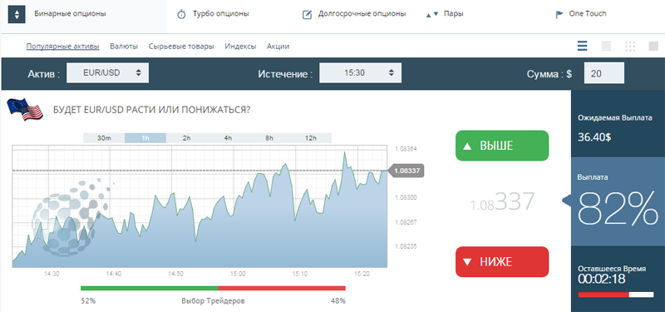665x312 pixels.
Task: Select Сырьевые товары category
Action: (x=181, y=47)
